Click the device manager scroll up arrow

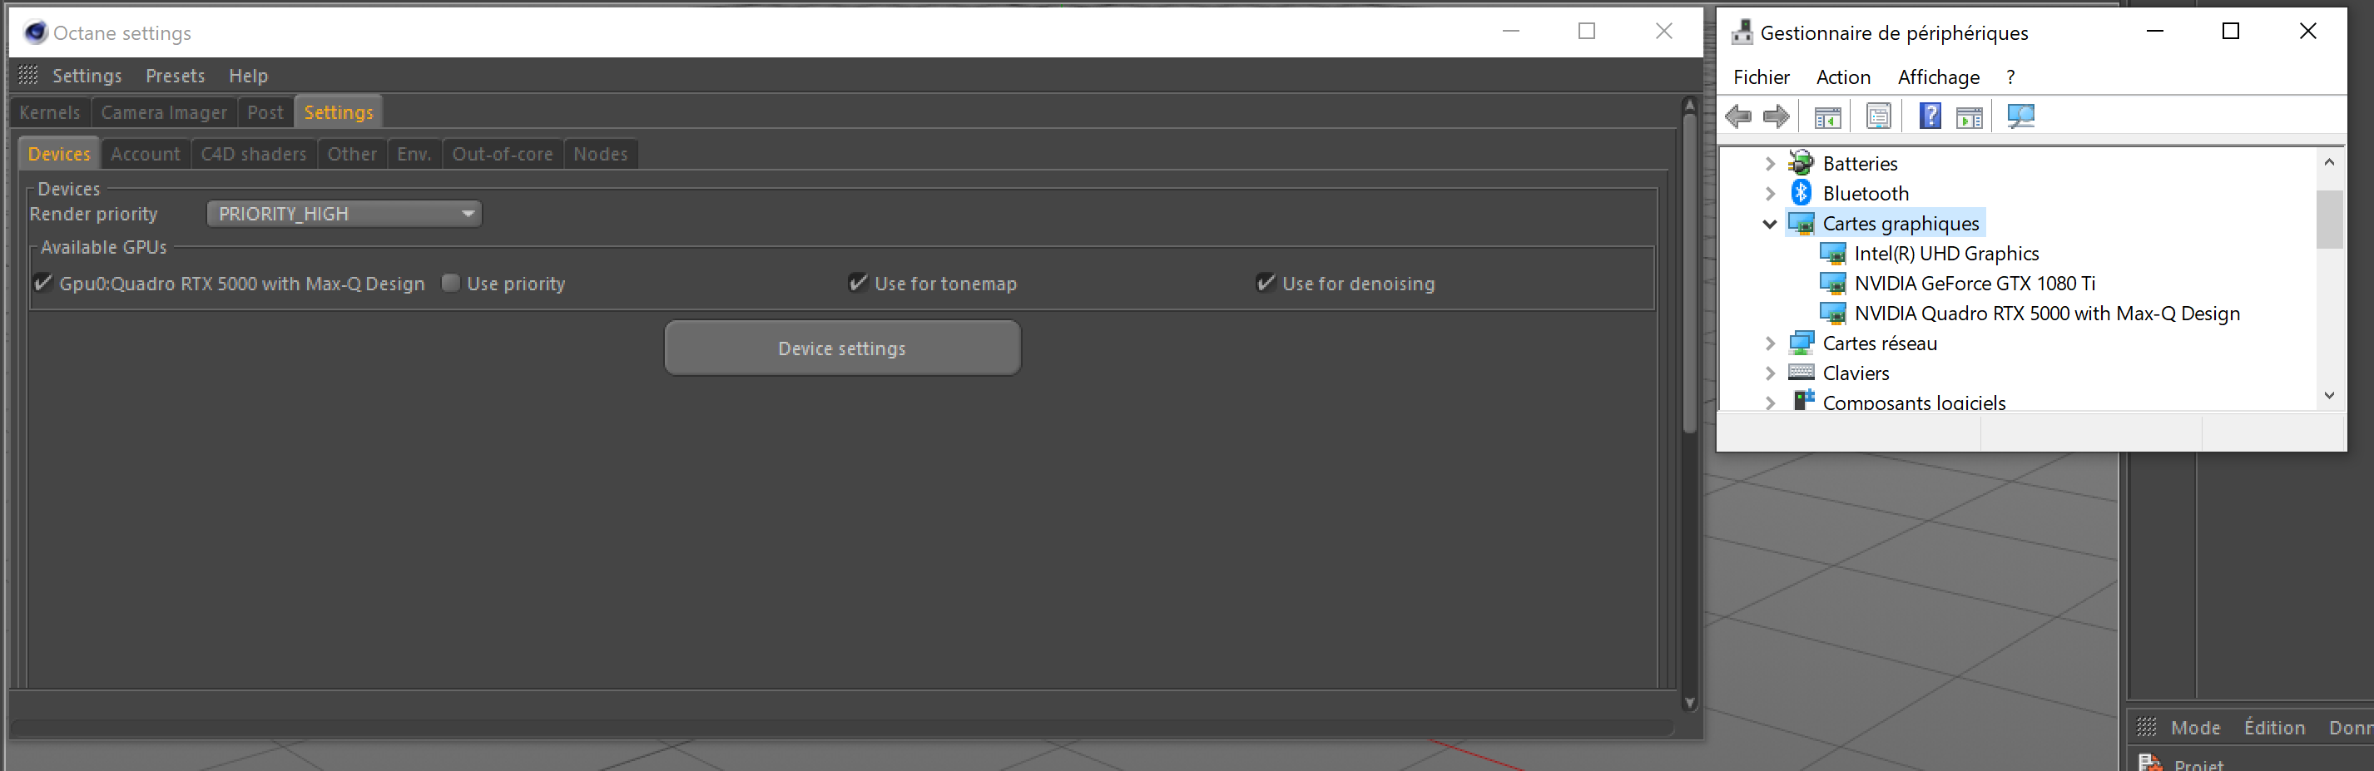[x=2329, y=162]
